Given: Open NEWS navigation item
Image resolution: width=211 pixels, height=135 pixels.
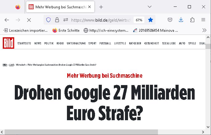Looking at the screenshot, I should pyautogui.click(x=38, y=43).
